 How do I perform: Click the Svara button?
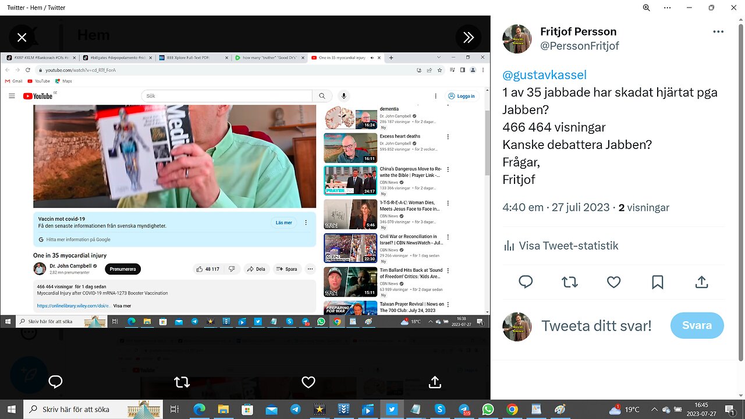coord(697,325)
